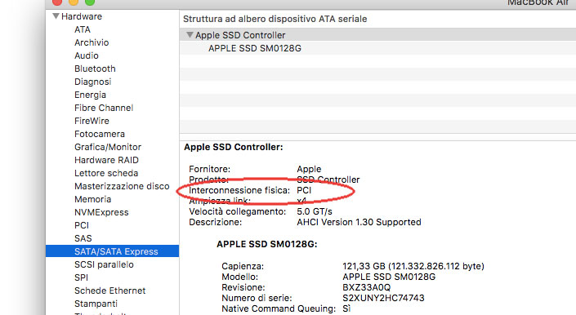Open the Archivio category

coord(92,42)
